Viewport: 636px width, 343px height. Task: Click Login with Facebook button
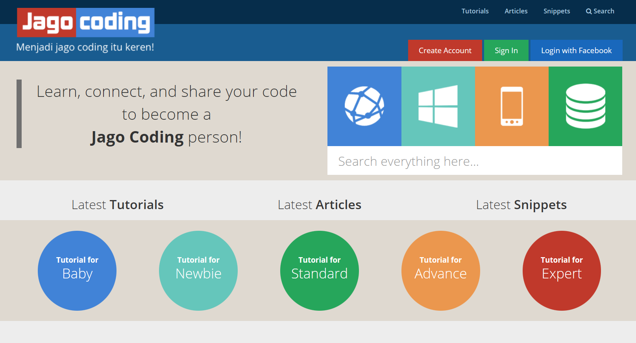tap(576, 50)
